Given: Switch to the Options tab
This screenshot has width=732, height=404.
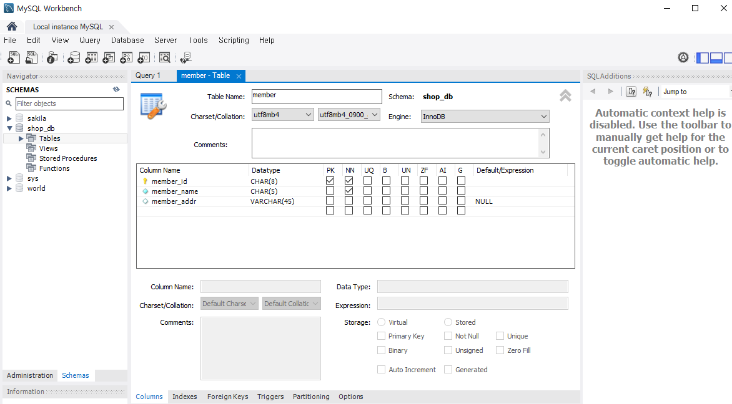Looking at the screenshot, I should coord(350,397).
